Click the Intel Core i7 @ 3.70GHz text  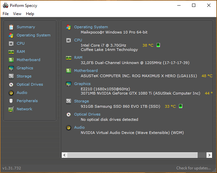(103, 45)
